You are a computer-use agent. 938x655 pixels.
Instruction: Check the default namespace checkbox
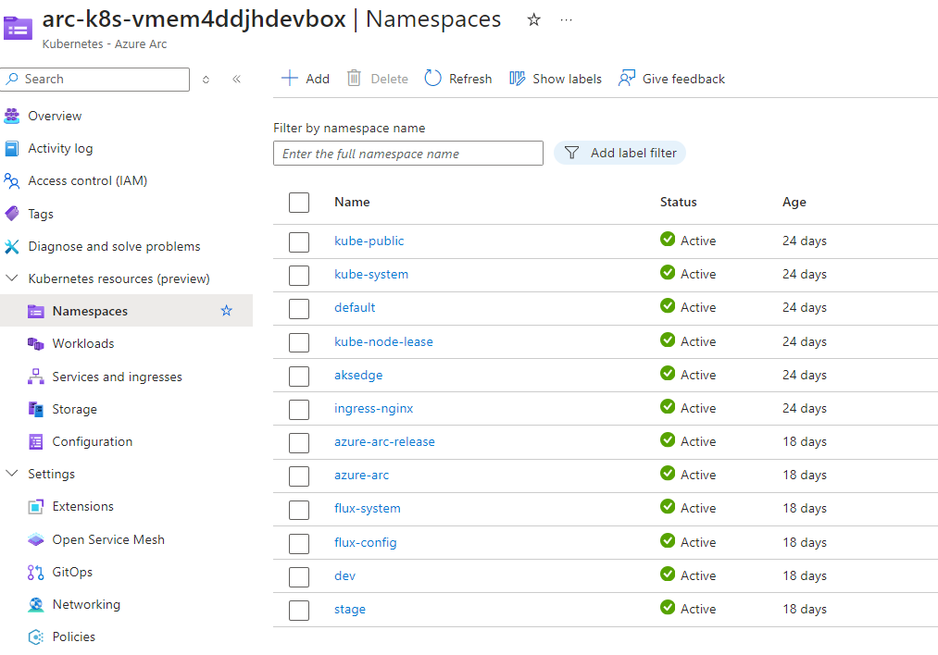coord(299,309)
